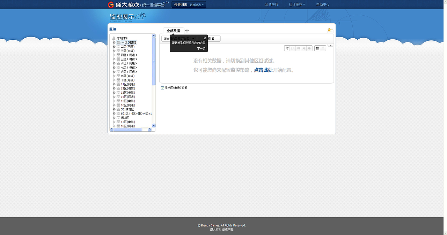447x235 pixels.
Task: Select 四区(网通) in the tree
Action: [x=129, y=55]
